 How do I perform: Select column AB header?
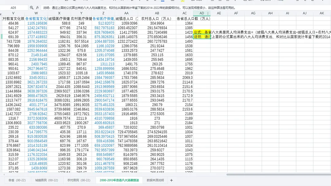point(157,13)
